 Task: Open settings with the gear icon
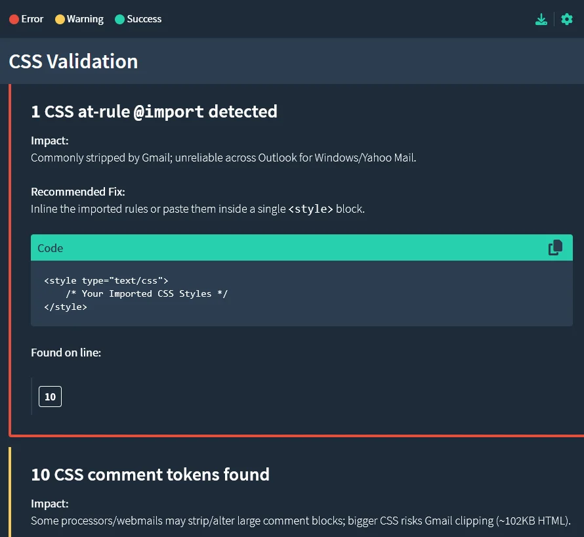[x=567, y=19]
